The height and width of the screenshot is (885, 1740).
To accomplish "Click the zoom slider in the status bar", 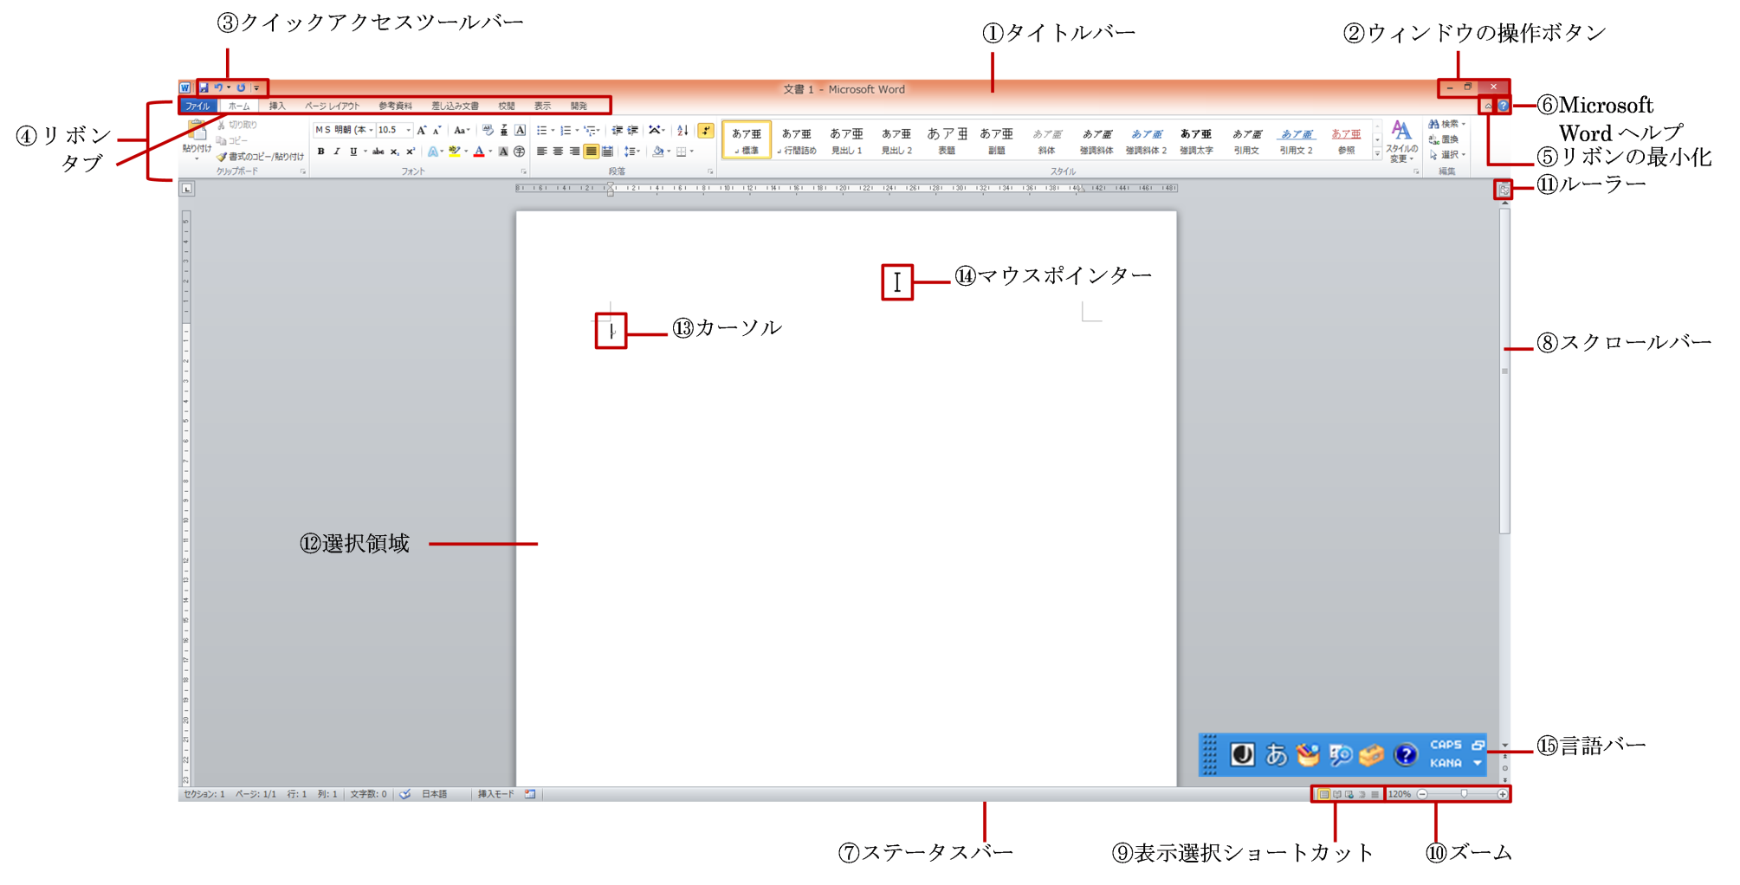I will pos(1464,794).
